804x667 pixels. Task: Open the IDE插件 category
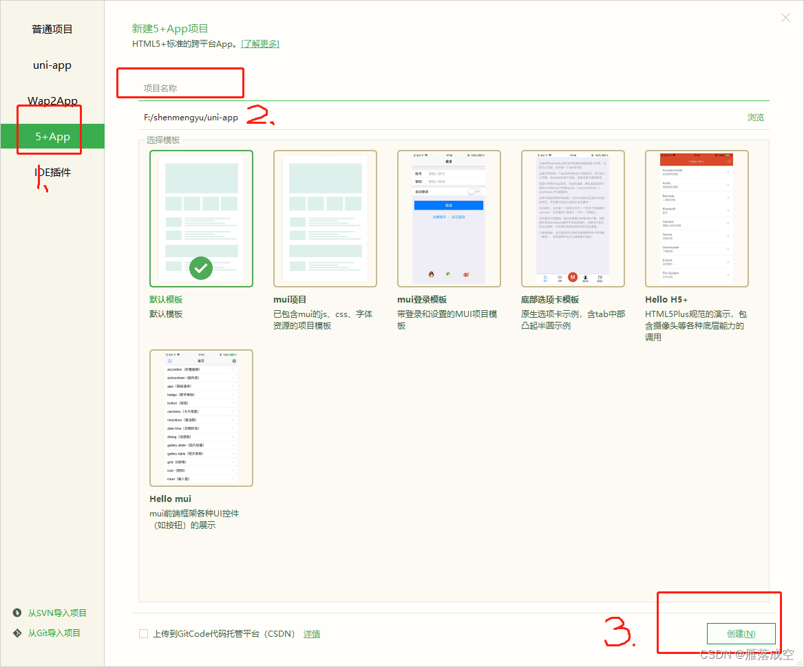click(x=54, y=171)
